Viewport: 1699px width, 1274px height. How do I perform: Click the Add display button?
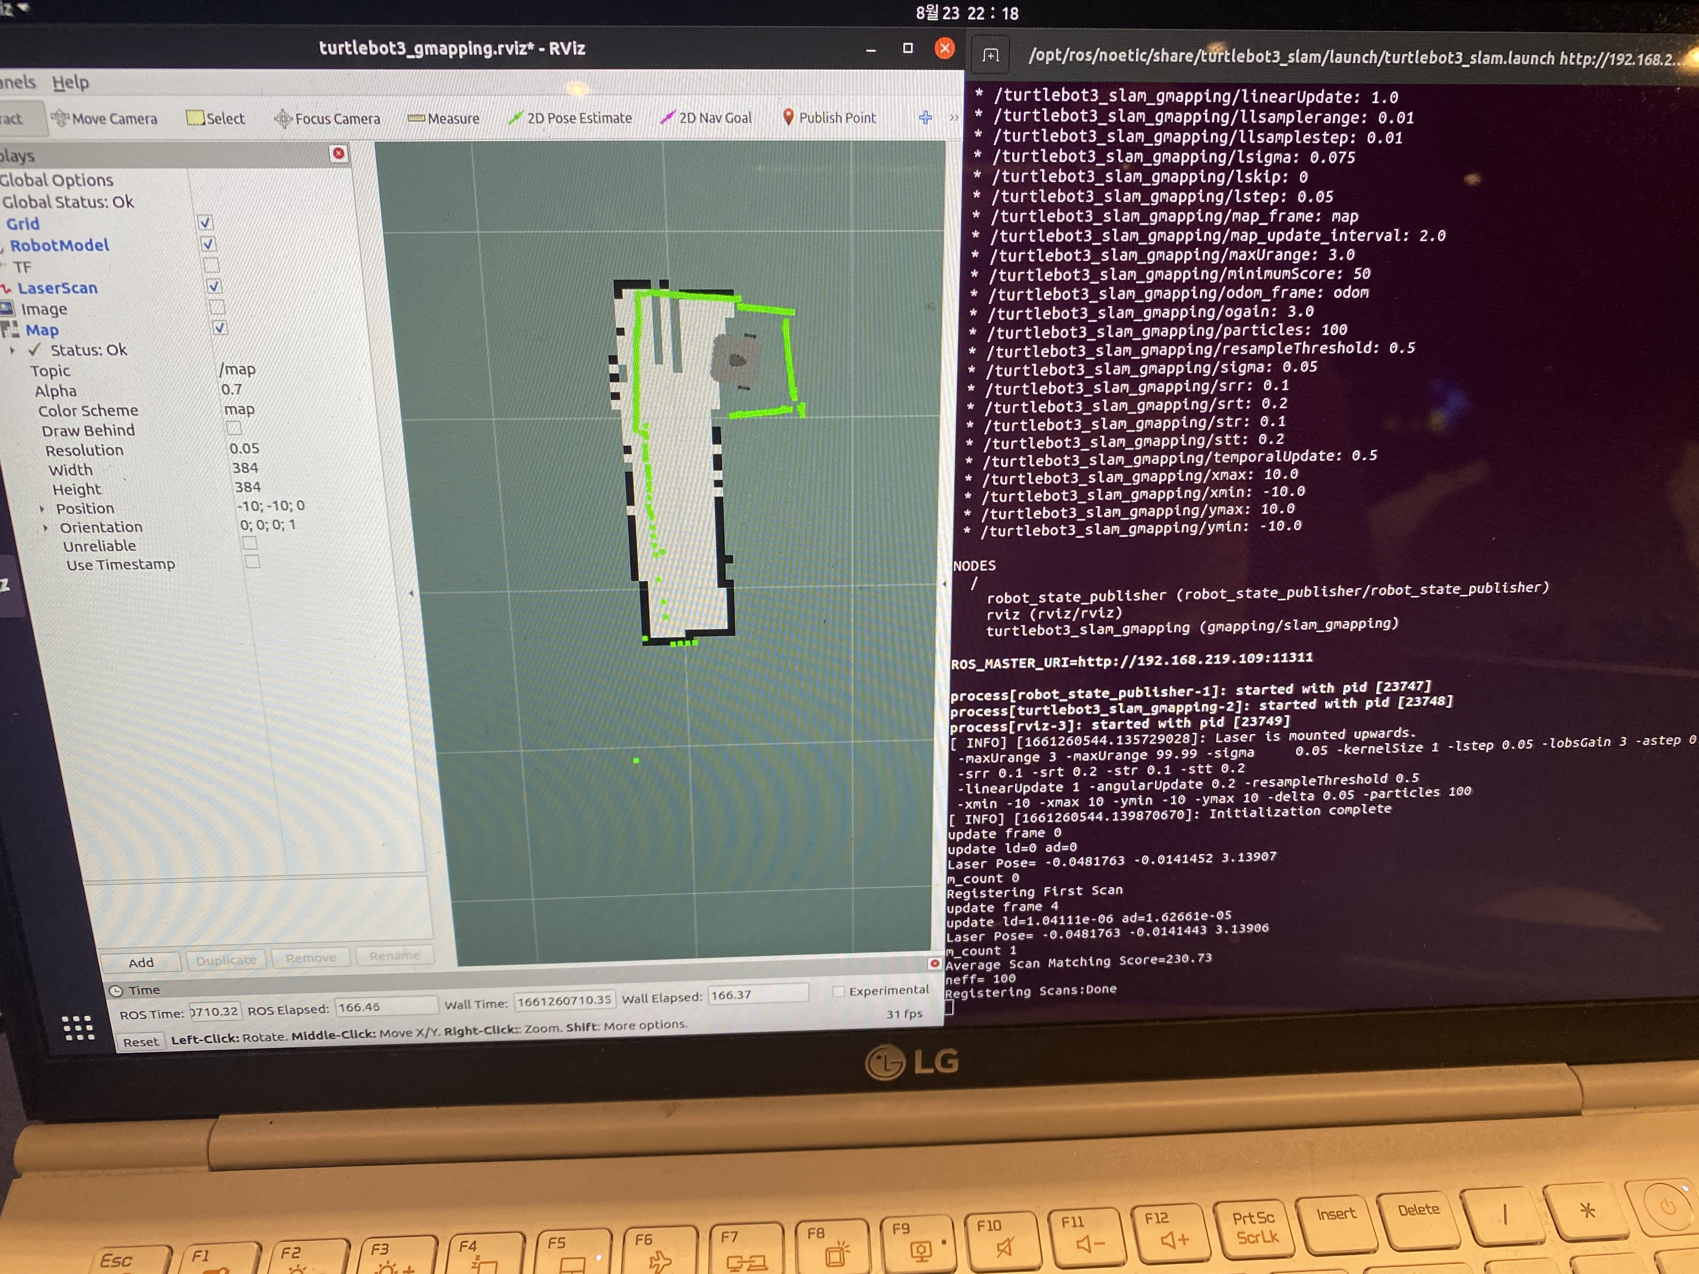141,962
